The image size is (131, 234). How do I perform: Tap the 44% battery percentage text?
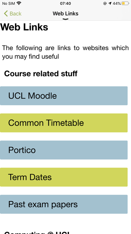point(117,3)
